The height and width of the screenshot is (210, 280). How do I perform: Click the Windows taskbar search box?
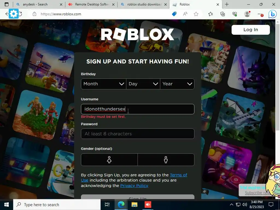pos(57,205)
